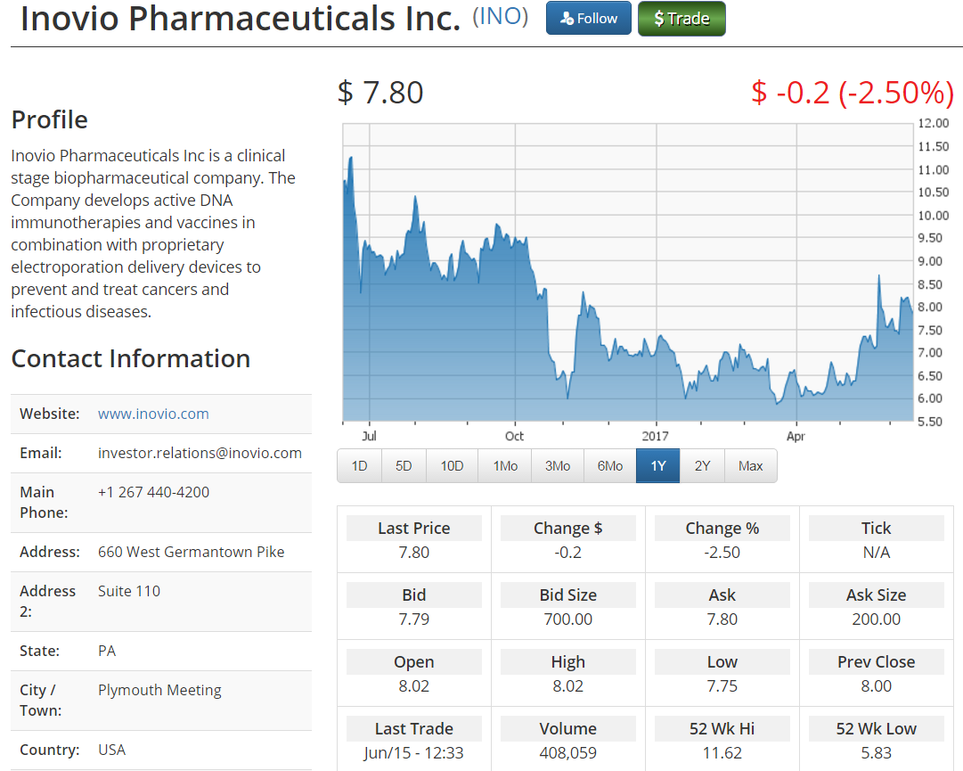Click the Jul label on chart axis
Image resolution: width=963 pixels, height=771 pixels.
pyautogui.click(x=369, y=436)
